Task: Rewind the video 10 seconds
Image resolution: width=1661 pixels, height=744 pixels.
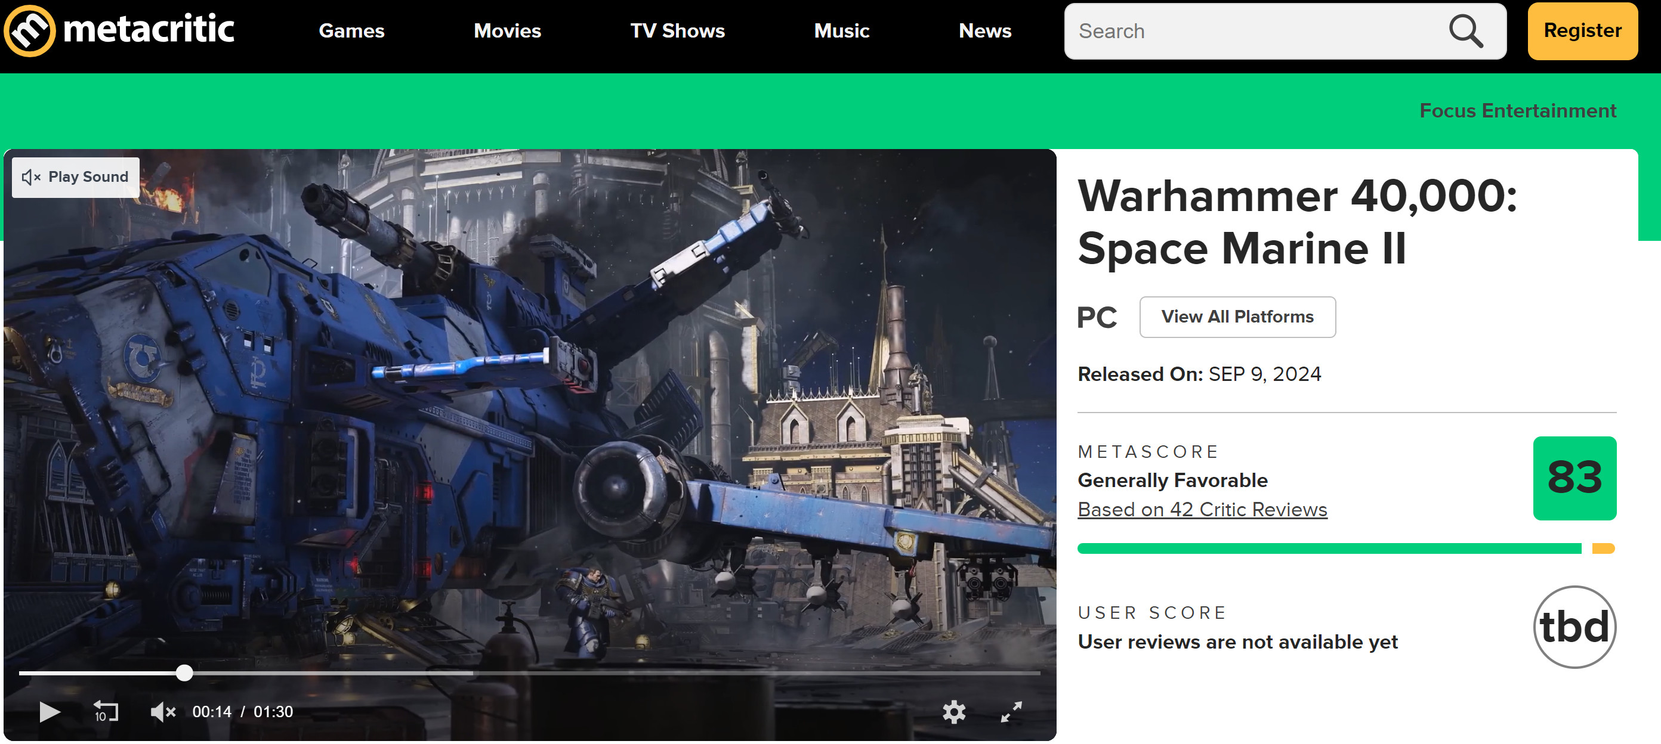Action: coord(106,712)
